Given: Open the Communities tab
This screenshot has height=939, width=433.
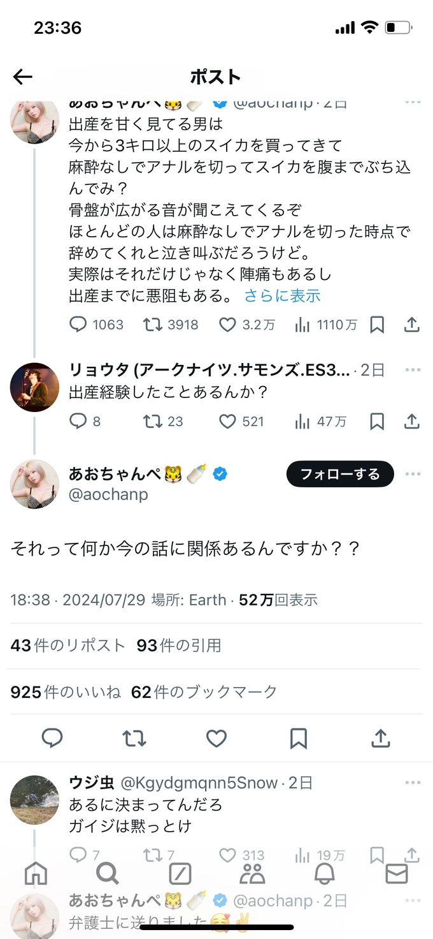Looking at the screenshot, I should [252, 874].
